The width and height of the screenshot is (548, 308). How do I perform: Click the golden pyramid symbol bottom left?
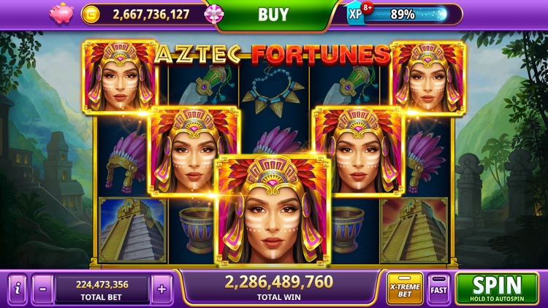[x=132, y=231]
